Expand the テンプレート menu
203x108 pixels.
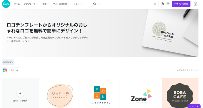[x=31, y=4]
